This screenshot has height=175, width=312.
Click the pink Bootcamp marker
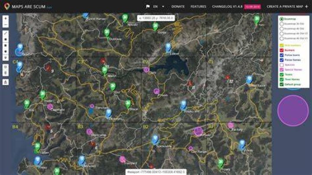[89, 132]
